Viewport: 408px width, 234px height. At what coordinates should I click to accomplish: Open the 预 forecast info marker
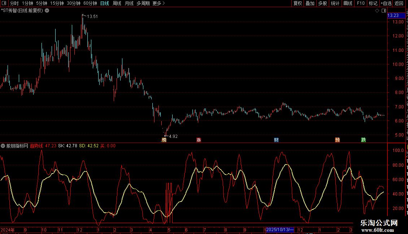pyautogui.click(x=338, y=140)
